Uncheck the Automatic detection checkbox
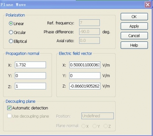This screenshot has height=136, width=153. click(9, 108)
